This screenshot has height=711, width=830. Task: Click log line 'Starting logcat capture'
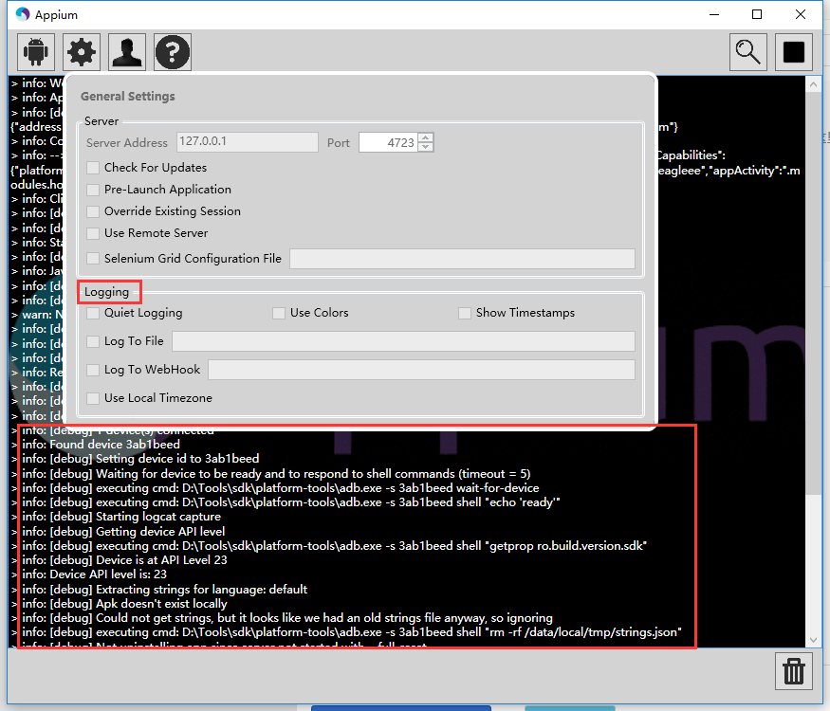pyautogui.click(x=121, y=517)
